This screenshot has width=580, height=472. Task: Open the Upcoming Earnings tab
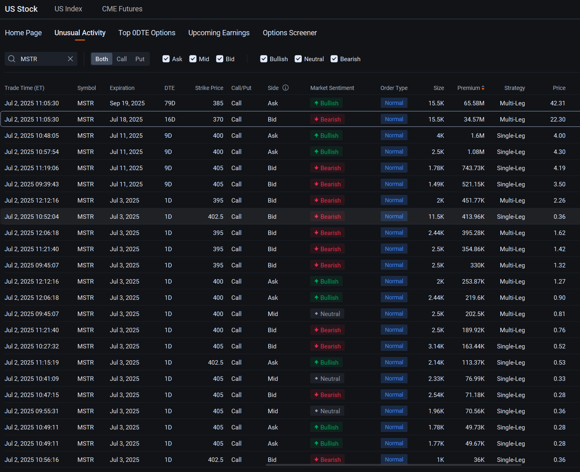click(219, 33)
